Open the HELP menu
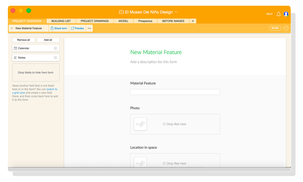This screenshot has height=182, width=303. point(269,14)
